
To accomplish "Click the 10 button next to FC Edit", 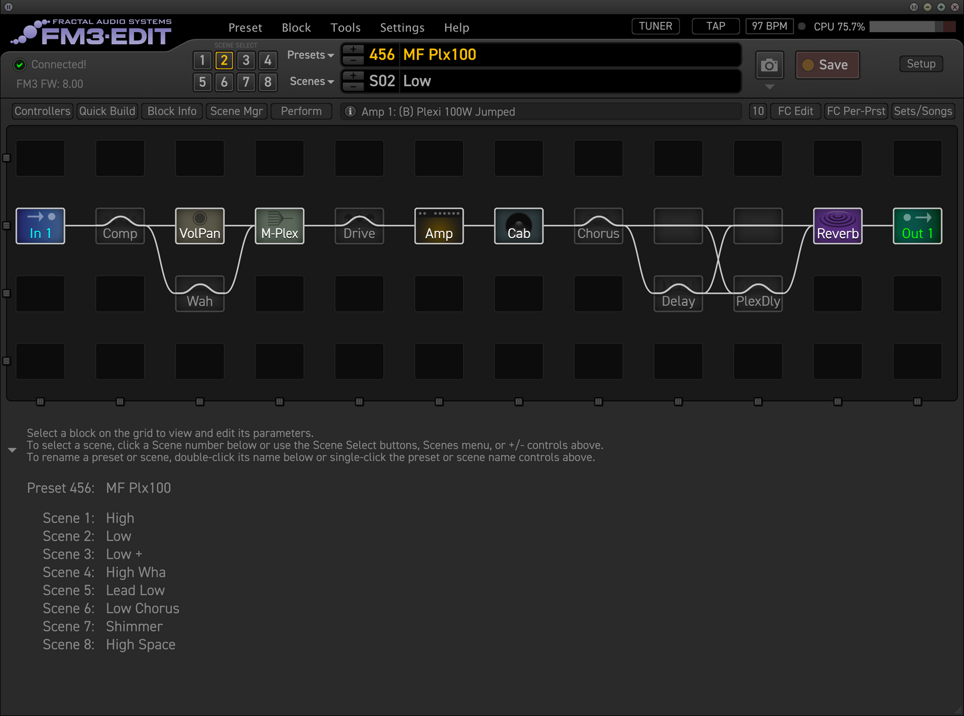I will 758,111.
